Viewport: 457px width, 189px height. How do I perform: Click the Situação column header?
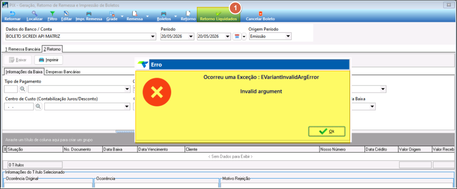(x=35, y=149)
